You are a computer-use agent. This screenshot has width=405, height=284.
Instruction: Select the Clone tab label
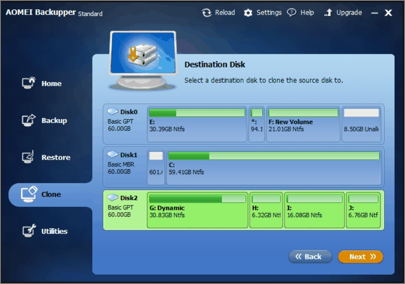point(51,194)
